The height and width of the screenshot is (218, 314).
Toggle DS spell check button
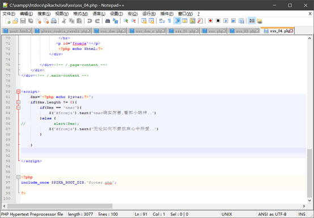(x=252, y=21)
